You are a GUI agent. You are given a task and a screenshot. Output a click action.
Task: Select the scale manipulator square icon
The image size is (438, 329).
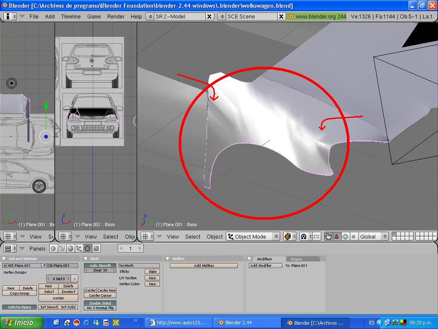pyautogui.click(x=353, y=236)
